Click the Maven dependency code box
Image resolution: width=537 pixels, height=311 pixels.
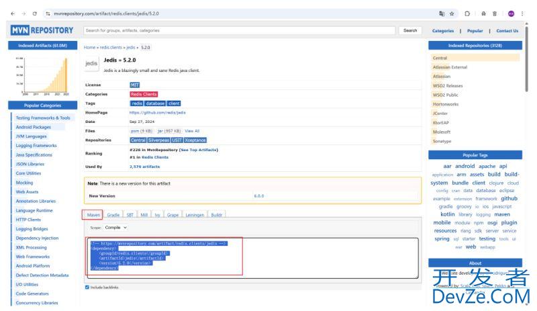252,258
